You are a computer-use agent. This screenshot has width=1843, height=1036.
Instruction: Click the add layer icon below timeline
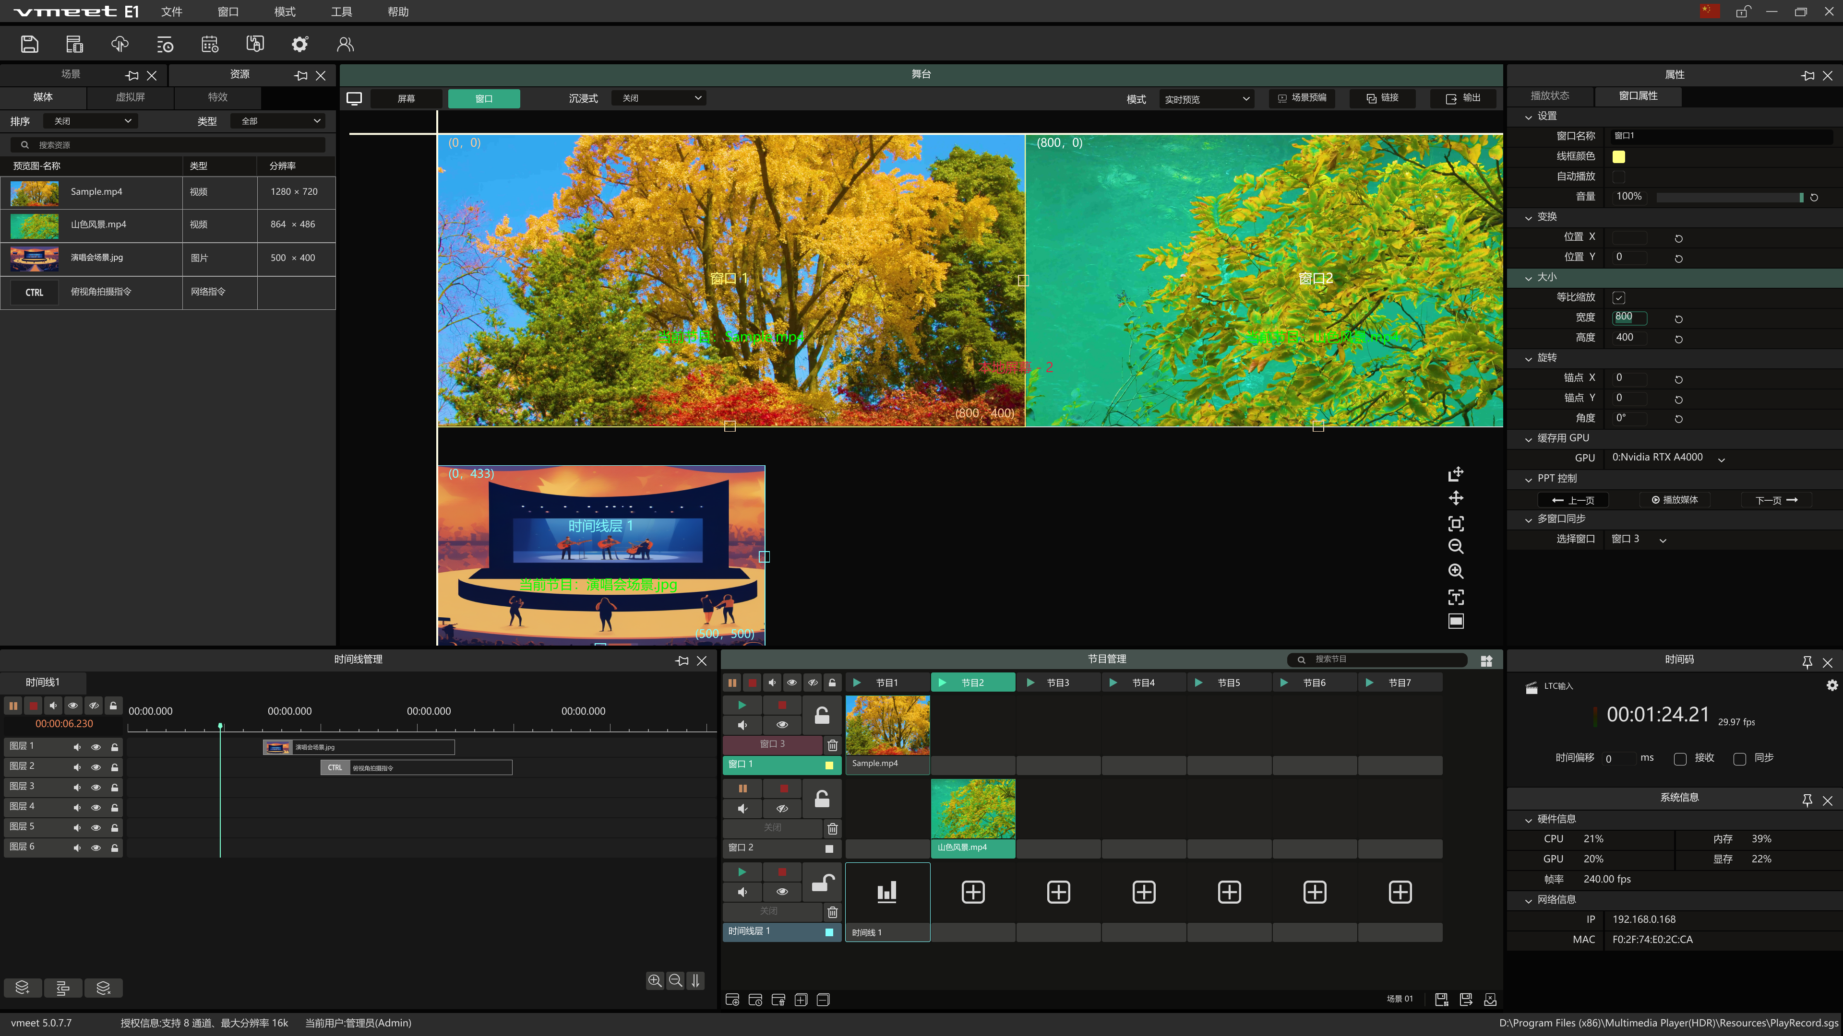(22, 988)
